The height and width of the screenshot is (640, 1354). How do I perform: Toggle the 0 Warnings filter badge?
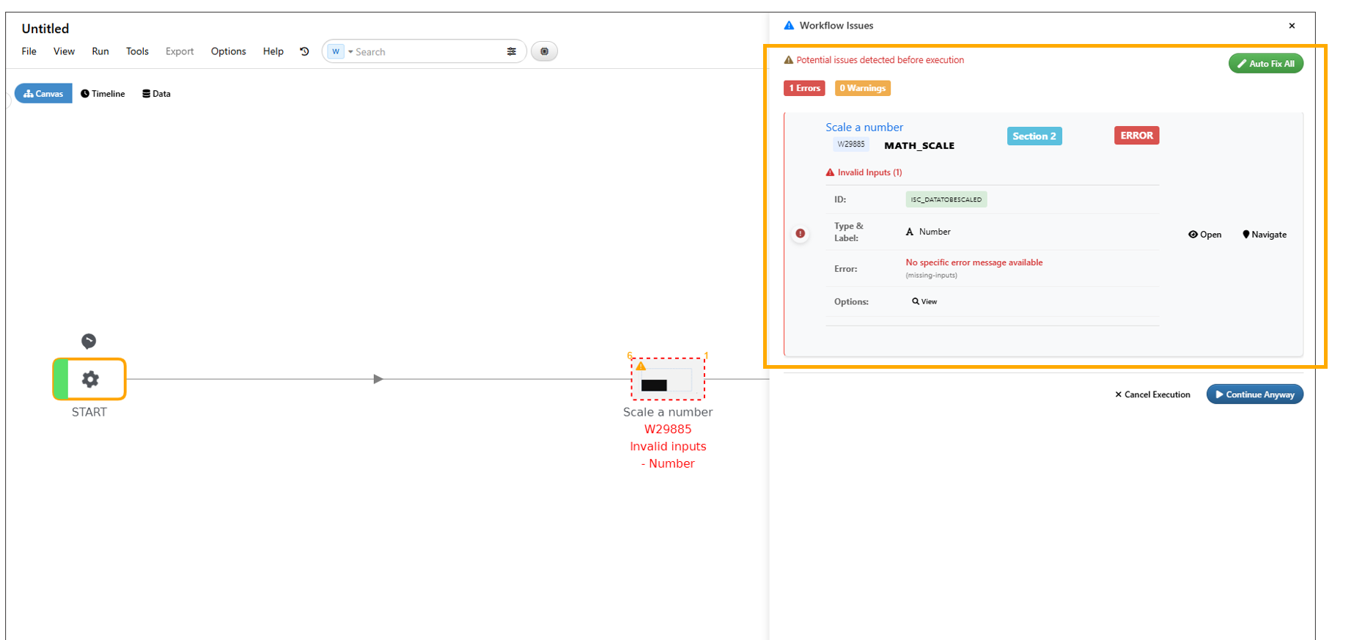click(862, 88)
